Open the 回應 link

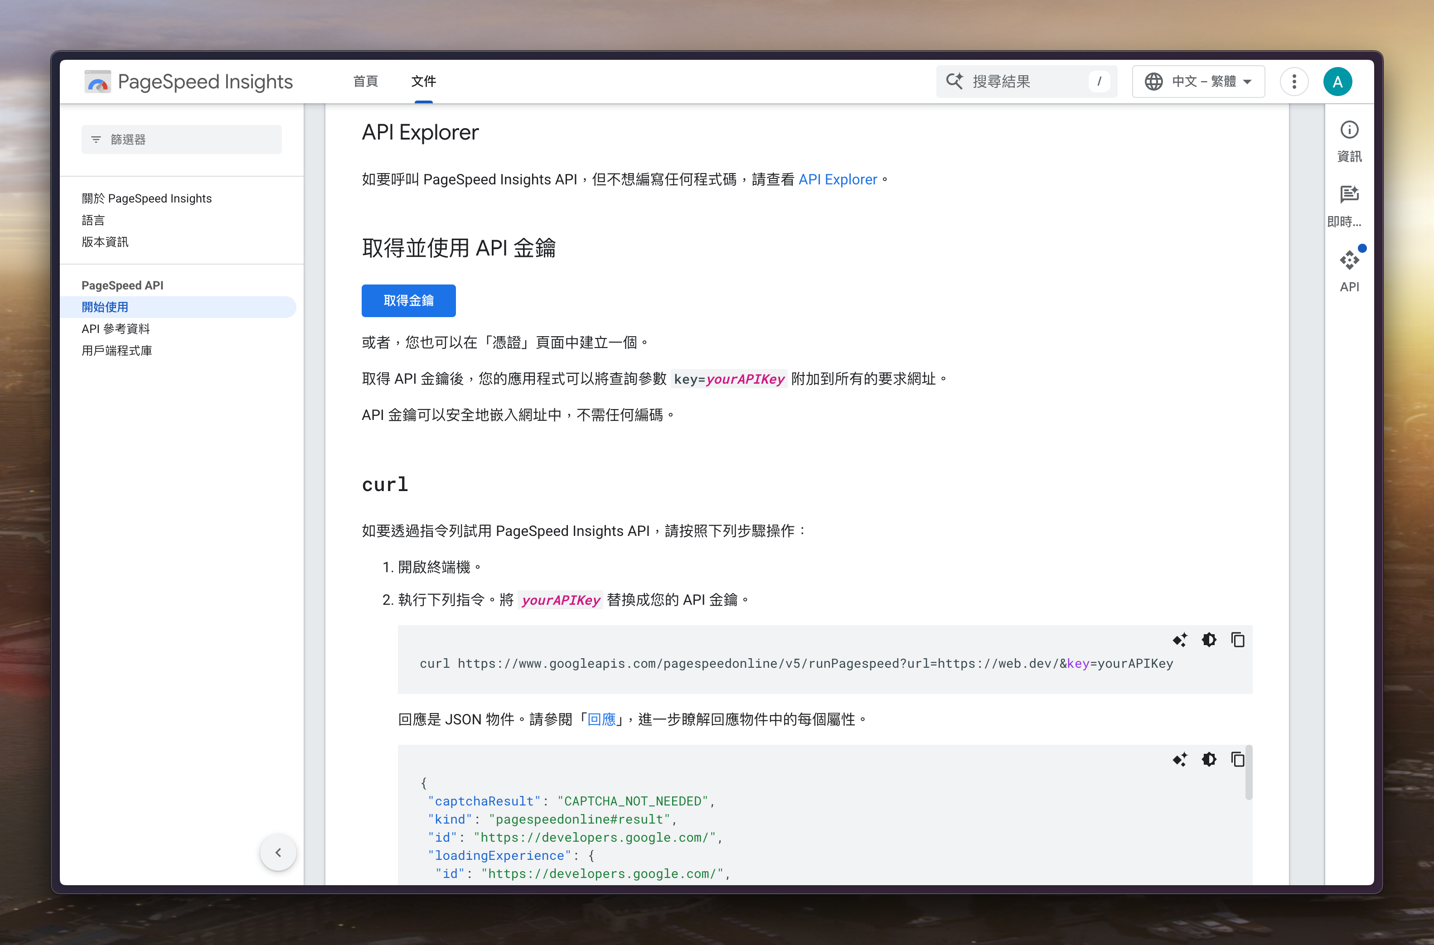click(601, 719)
